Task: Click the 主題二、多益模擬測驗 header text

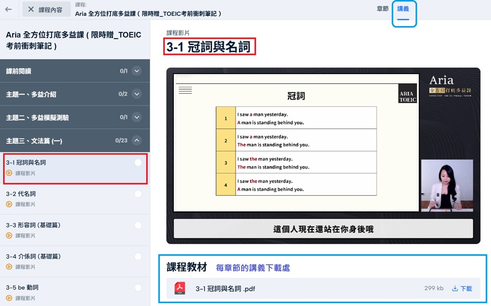Action: (x=37, y=118)
